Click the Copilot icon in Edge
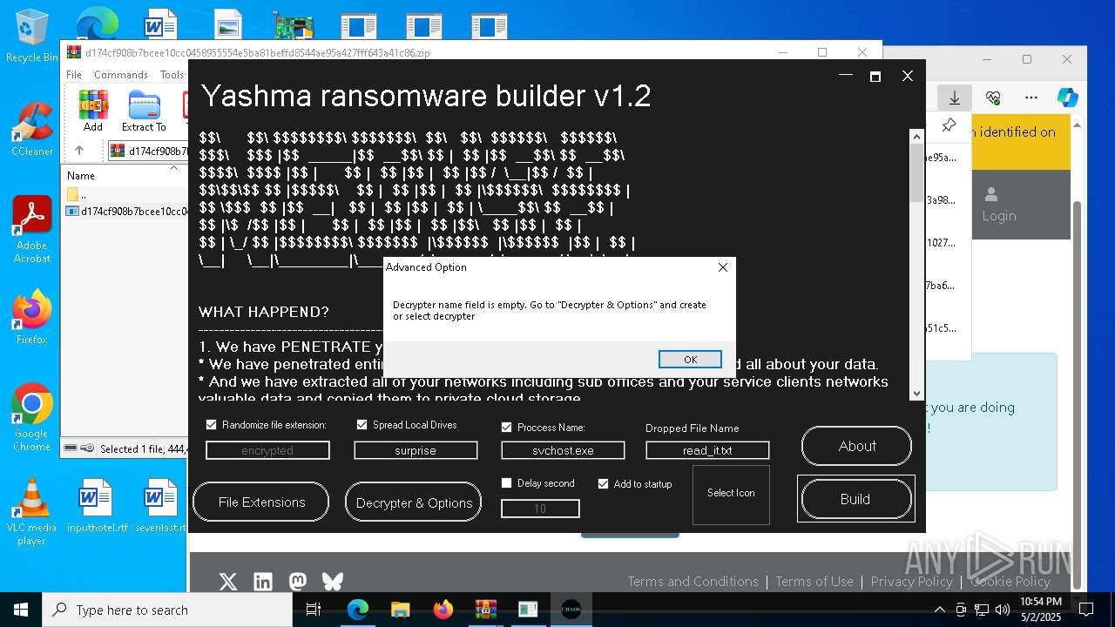This screenshot has height=627, width=1115. (x=1068, y=98)
